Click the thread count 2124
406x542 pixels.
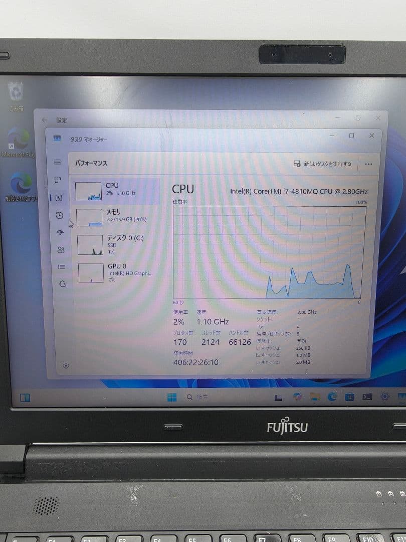coord(211,342)
